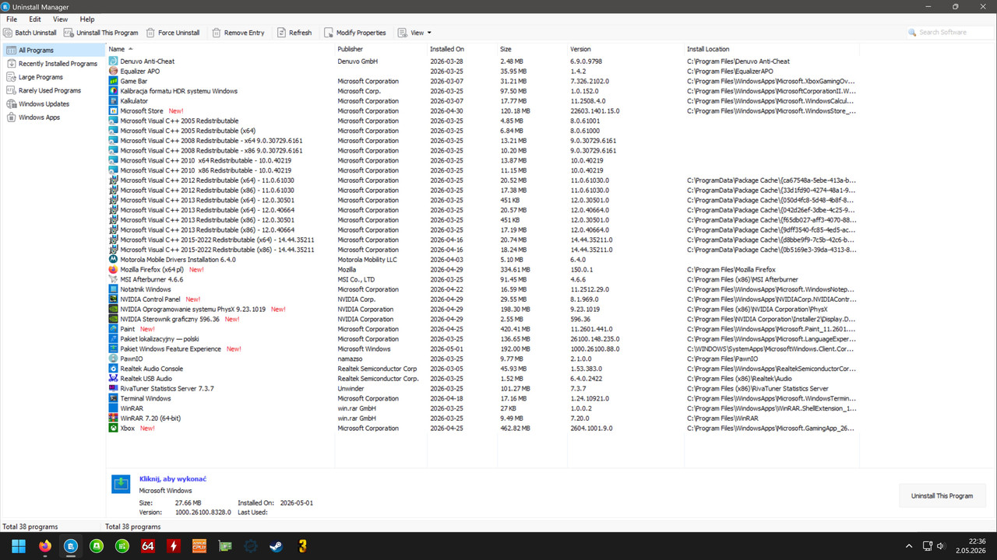Select the Kalibracja formatu HDR systemu Windows row

pos(483,91)
